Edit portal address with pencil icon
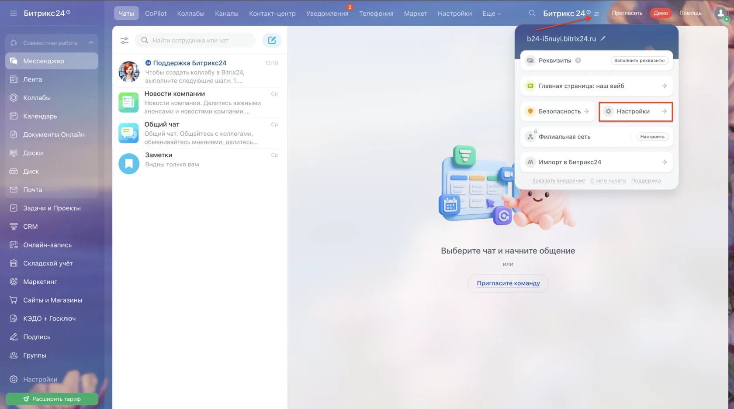The width and height of the screenshot is (734, 409). (x=603, y=38)
